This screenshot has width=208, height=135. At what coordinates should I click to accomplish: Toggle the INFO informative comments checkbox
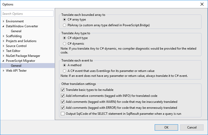pos(62,96)
